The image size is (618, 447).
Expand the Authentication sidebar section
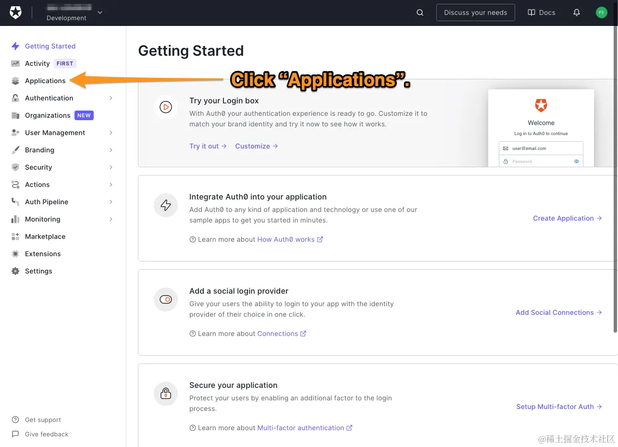pyautogui.click(x=111, y=98)
